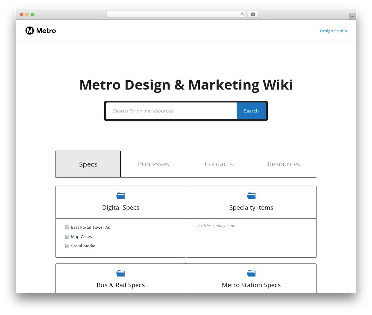The image size is (372, 315).
Task: Click the Metro logo icon
Action: (30, 31)
